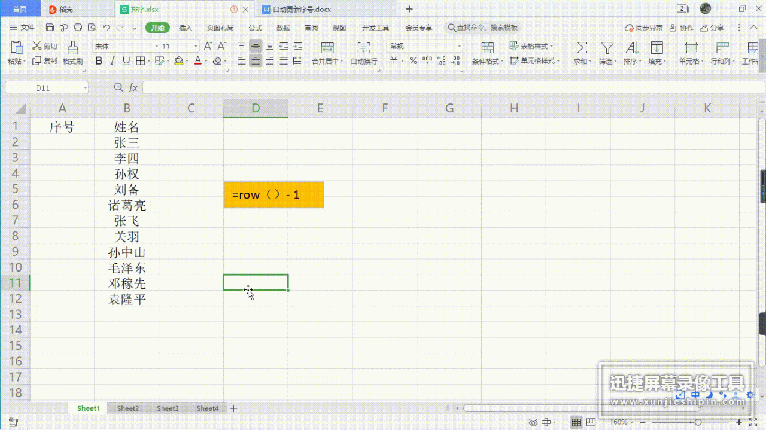Click the search commands 查找命令 box
Viewport: 766px width, 430px height.
tap(484, 28)
